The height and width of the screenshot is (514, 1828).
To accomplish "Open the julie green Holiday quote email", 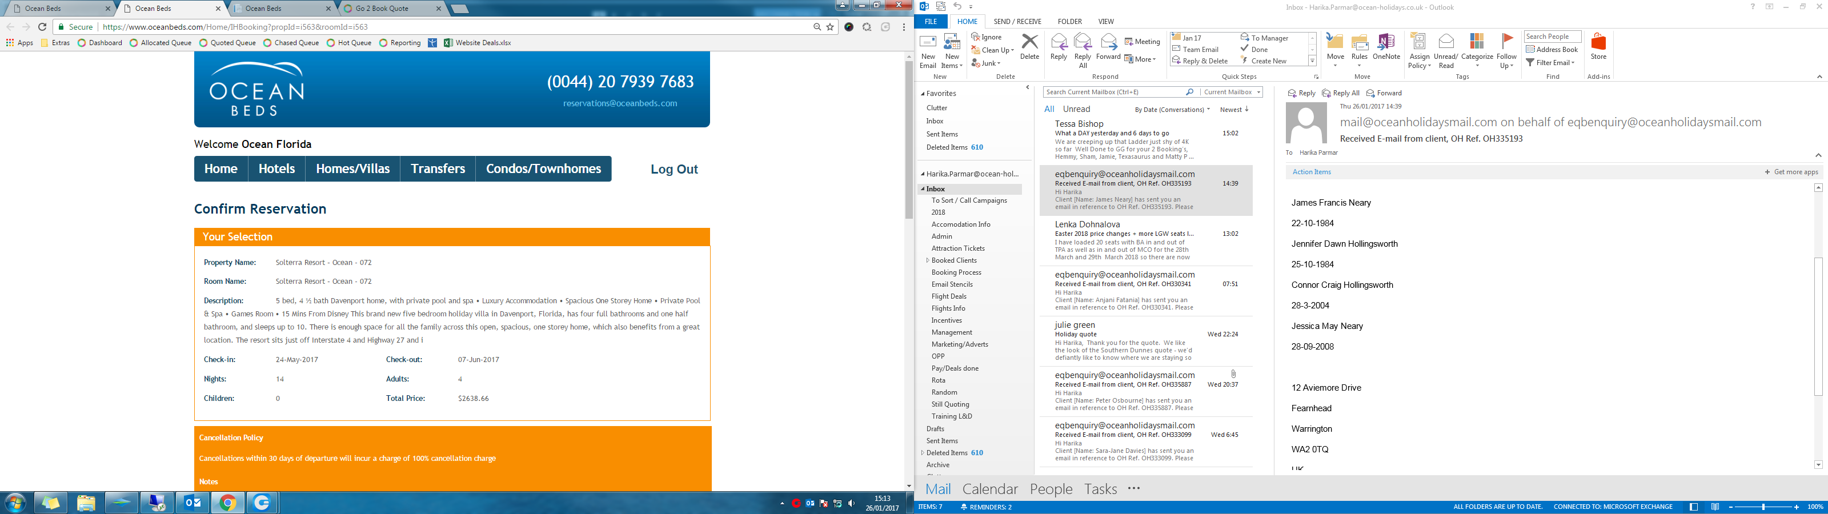I will (x=1145, y=342).
